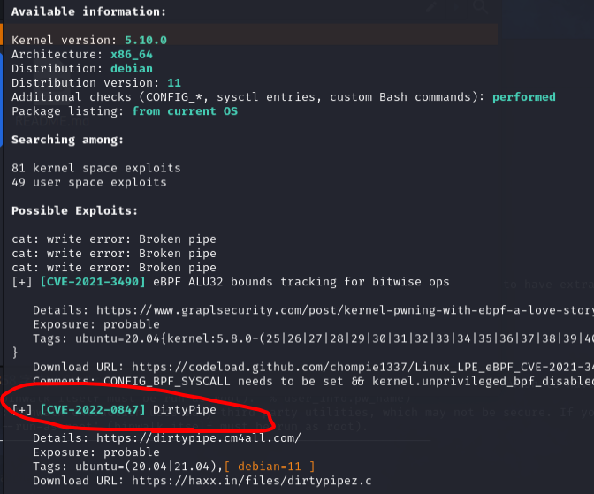The height and width of the screenshot is (494, 594).
Task: Click the debian distribution value
Action: [132, 69]
